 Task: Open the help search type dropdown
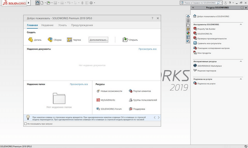click(x=221, y=3)
